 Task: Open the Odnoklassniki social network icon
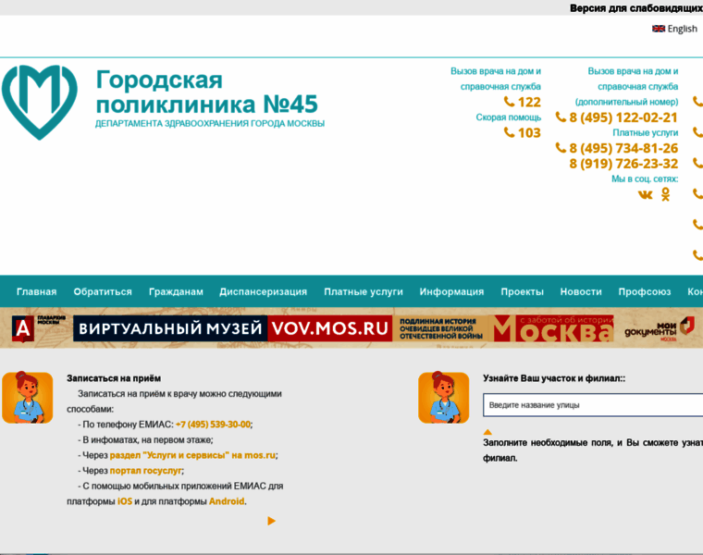(665, 194)
